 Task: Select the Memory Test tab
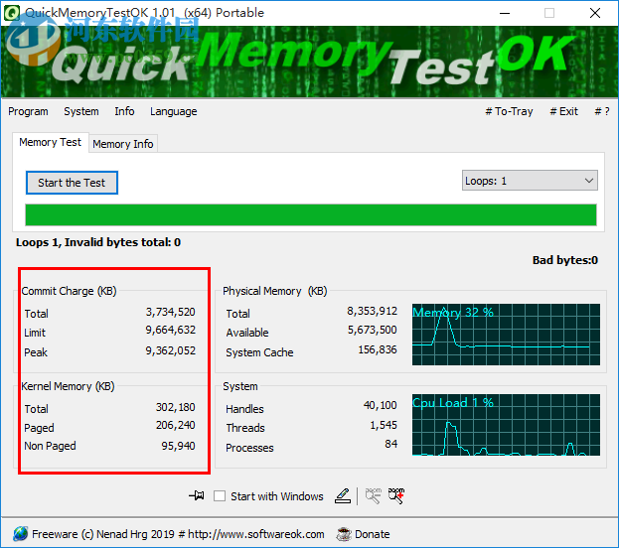click(50, 142)
